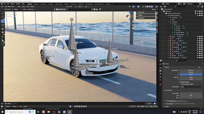Expand the Active Tool sidebar panel
Image resolution: width=204 pixels, height=114 pixels.
tap(146, 12)
